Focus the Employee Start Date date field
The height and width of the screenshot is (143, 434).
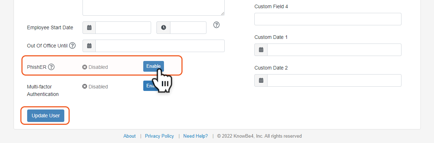(123, 27)
